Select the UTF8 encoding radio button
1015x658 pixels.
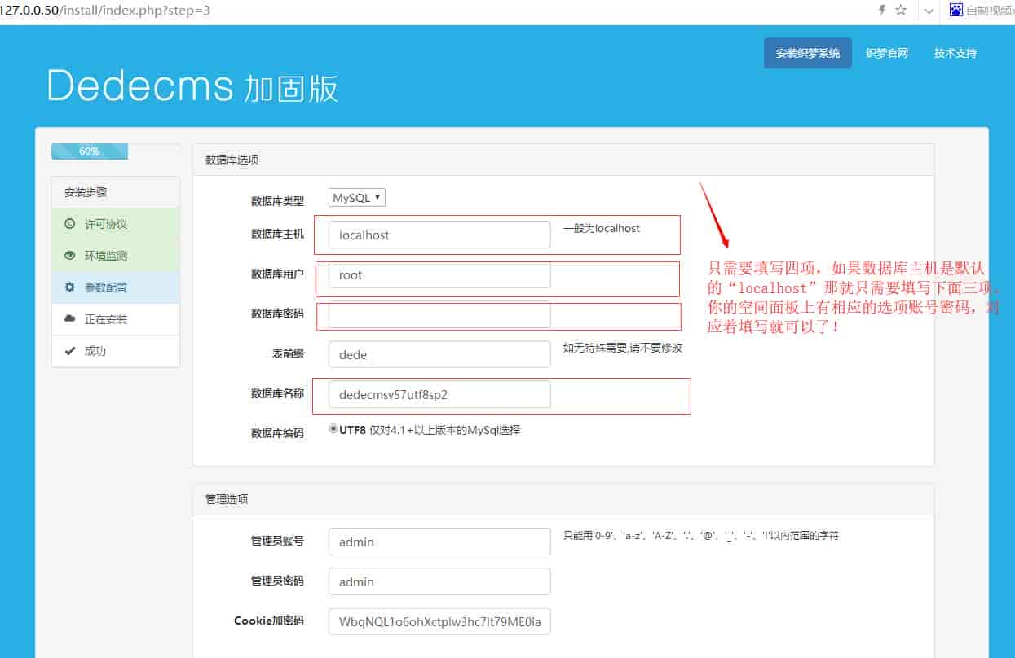pyautogui.click(x=332, y=428)
